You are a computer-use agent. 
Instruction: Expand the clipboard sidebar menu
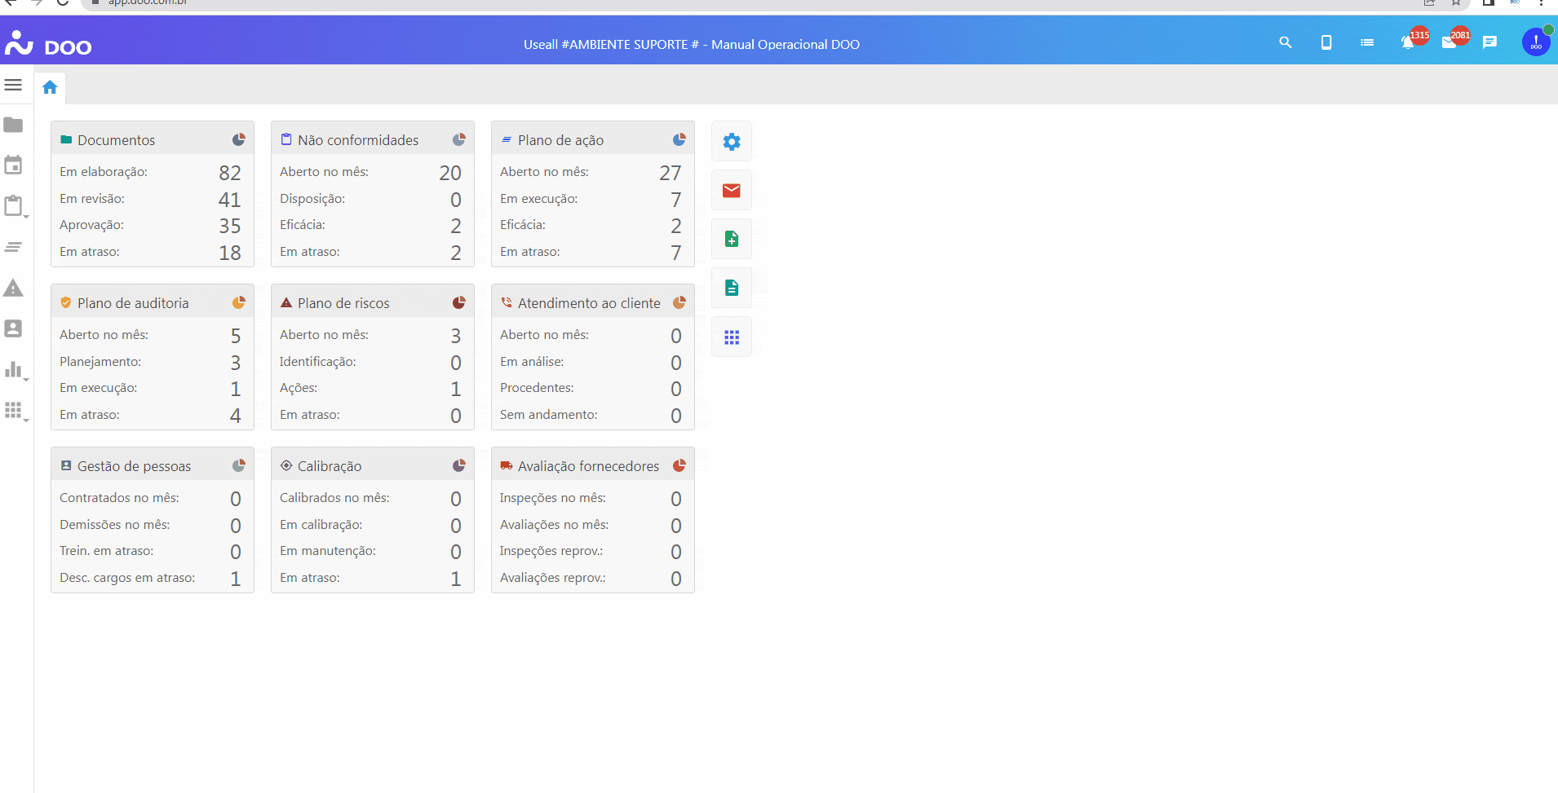[14, 206]
